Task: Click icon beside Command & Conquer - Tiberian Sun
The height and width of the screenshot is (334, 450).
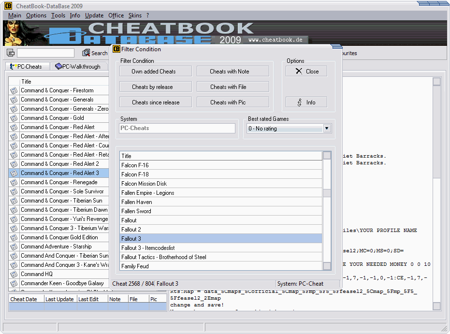Action: tap(14, 201)
